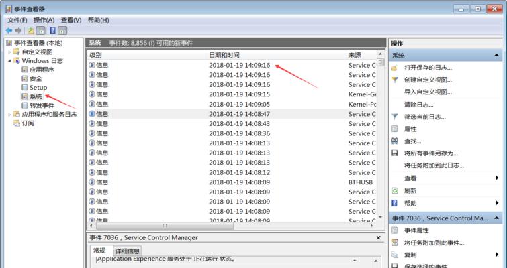The image size is (507, 268).
Task: Open 操作(A) menu
Action: [44, 20]
